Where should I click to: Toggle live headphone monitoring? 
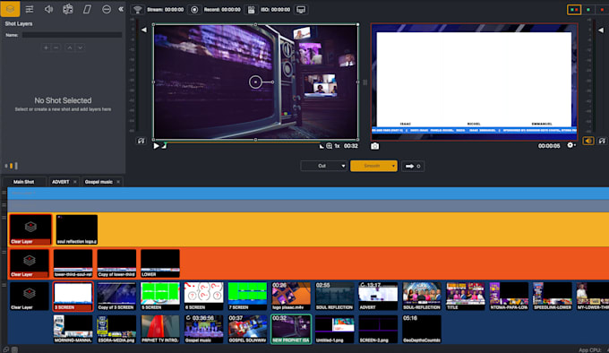[602, 141]
